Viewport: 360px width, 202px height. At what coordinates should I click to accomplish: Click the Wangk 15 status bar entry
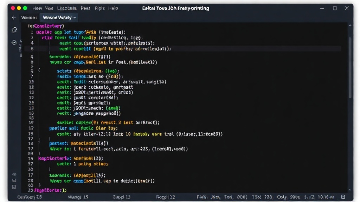(x=78, y=197)
